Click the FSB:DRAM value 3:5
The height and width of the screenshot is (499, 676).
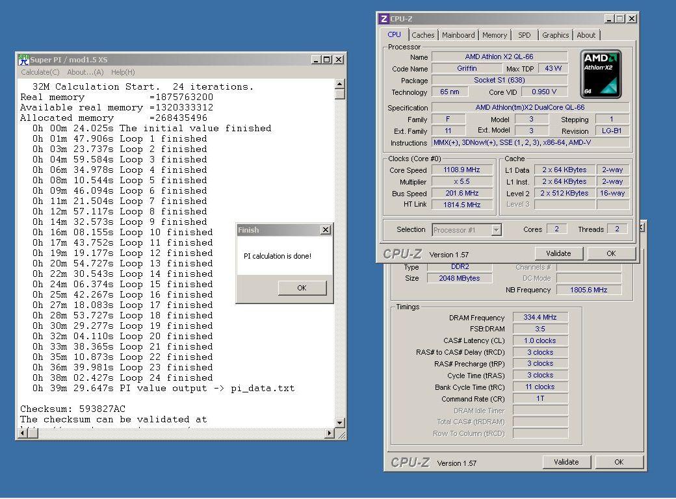click(x=540, y=329)
